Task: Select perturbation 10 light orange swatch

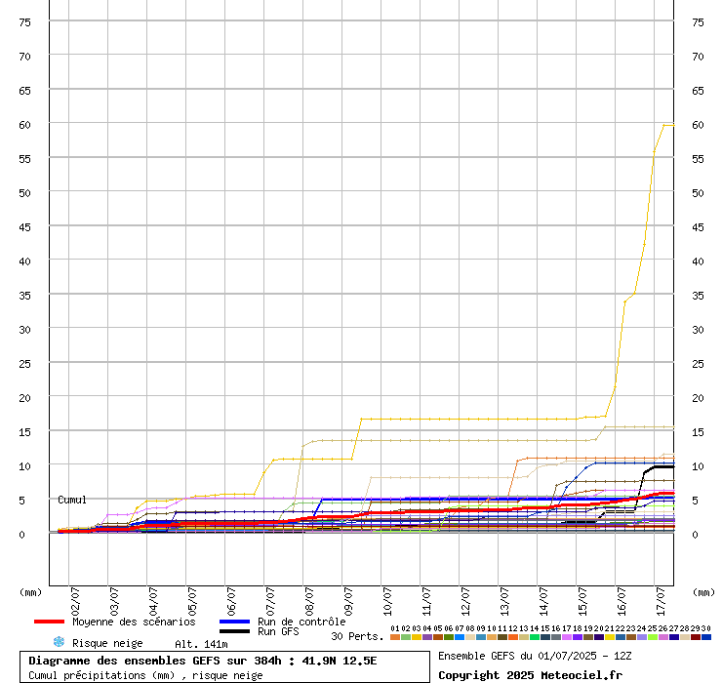Action: [492, 637]
